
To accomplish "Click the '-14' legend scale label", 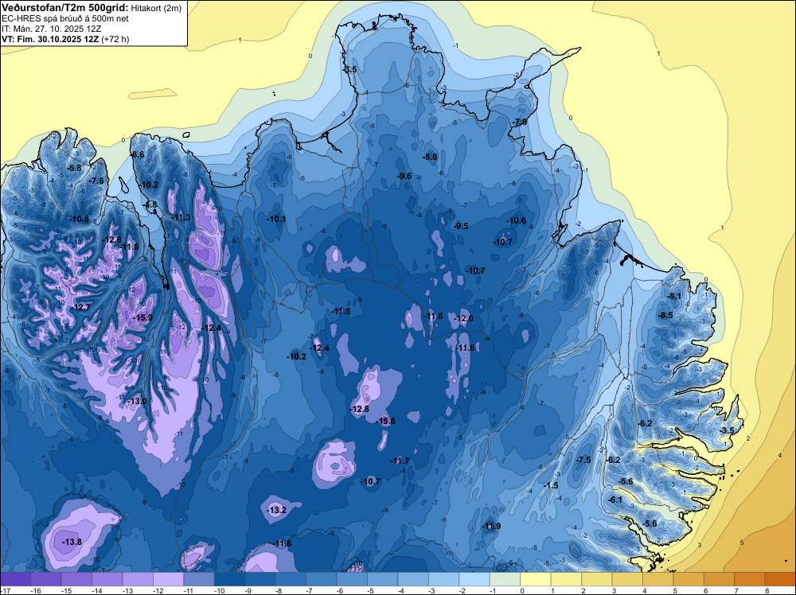I will click(97, 590).
